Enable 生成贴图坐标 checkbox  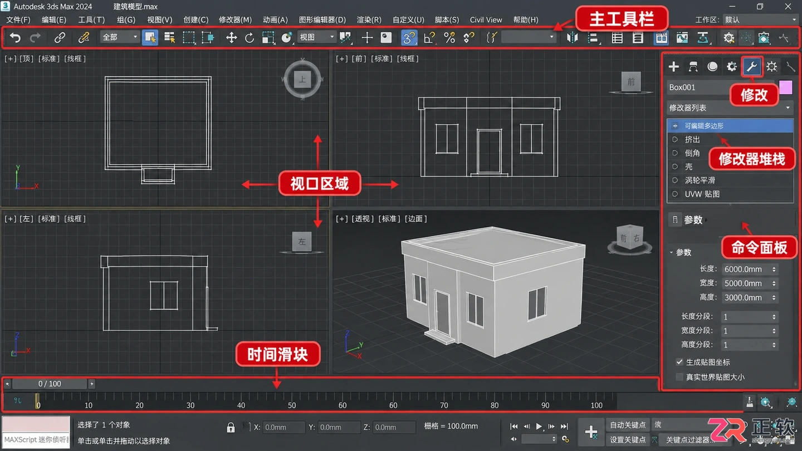(x=679, y=362)
